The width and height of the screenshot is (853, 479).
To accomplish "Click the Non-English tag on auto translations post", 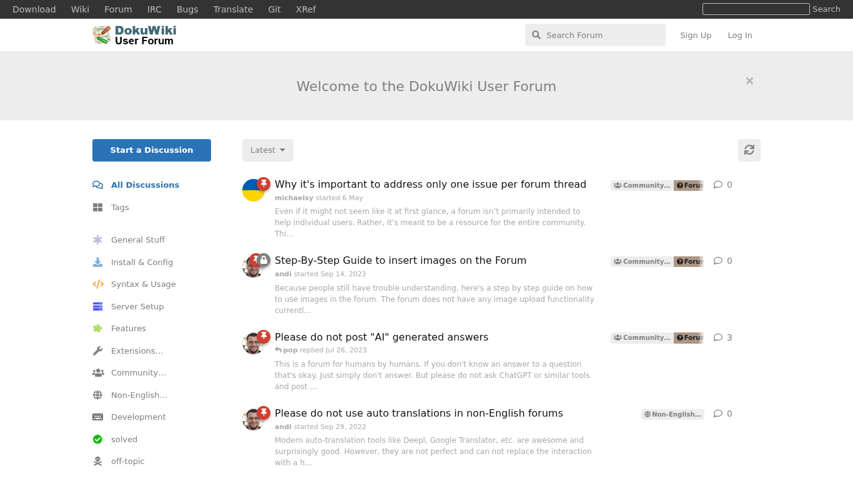I will coord(673,414).
